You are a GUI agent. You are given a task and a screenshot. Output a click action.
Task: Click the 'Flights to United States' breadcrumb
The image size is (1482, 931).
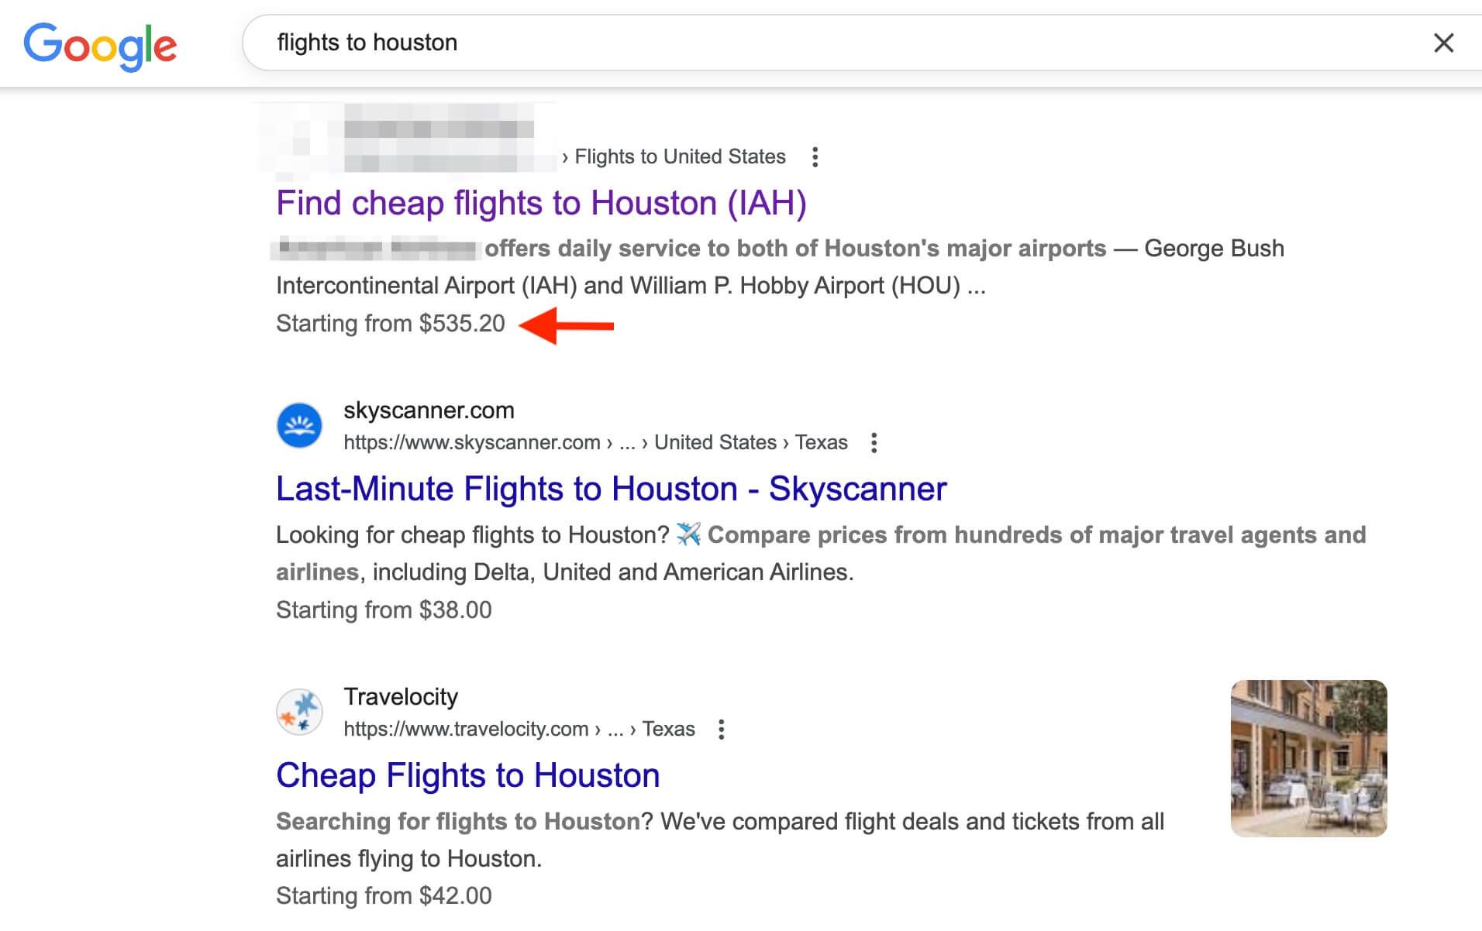[679, 157]
